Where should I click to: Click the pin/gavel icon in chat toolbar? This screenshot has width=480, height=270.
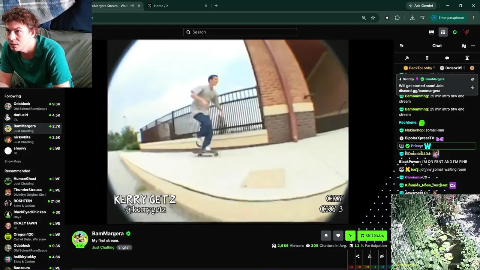407,58
